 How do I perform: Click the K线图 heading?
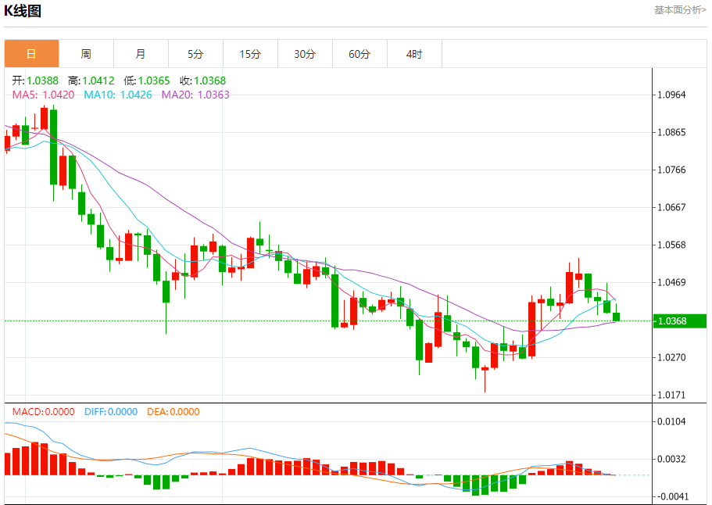click(23, 10)
